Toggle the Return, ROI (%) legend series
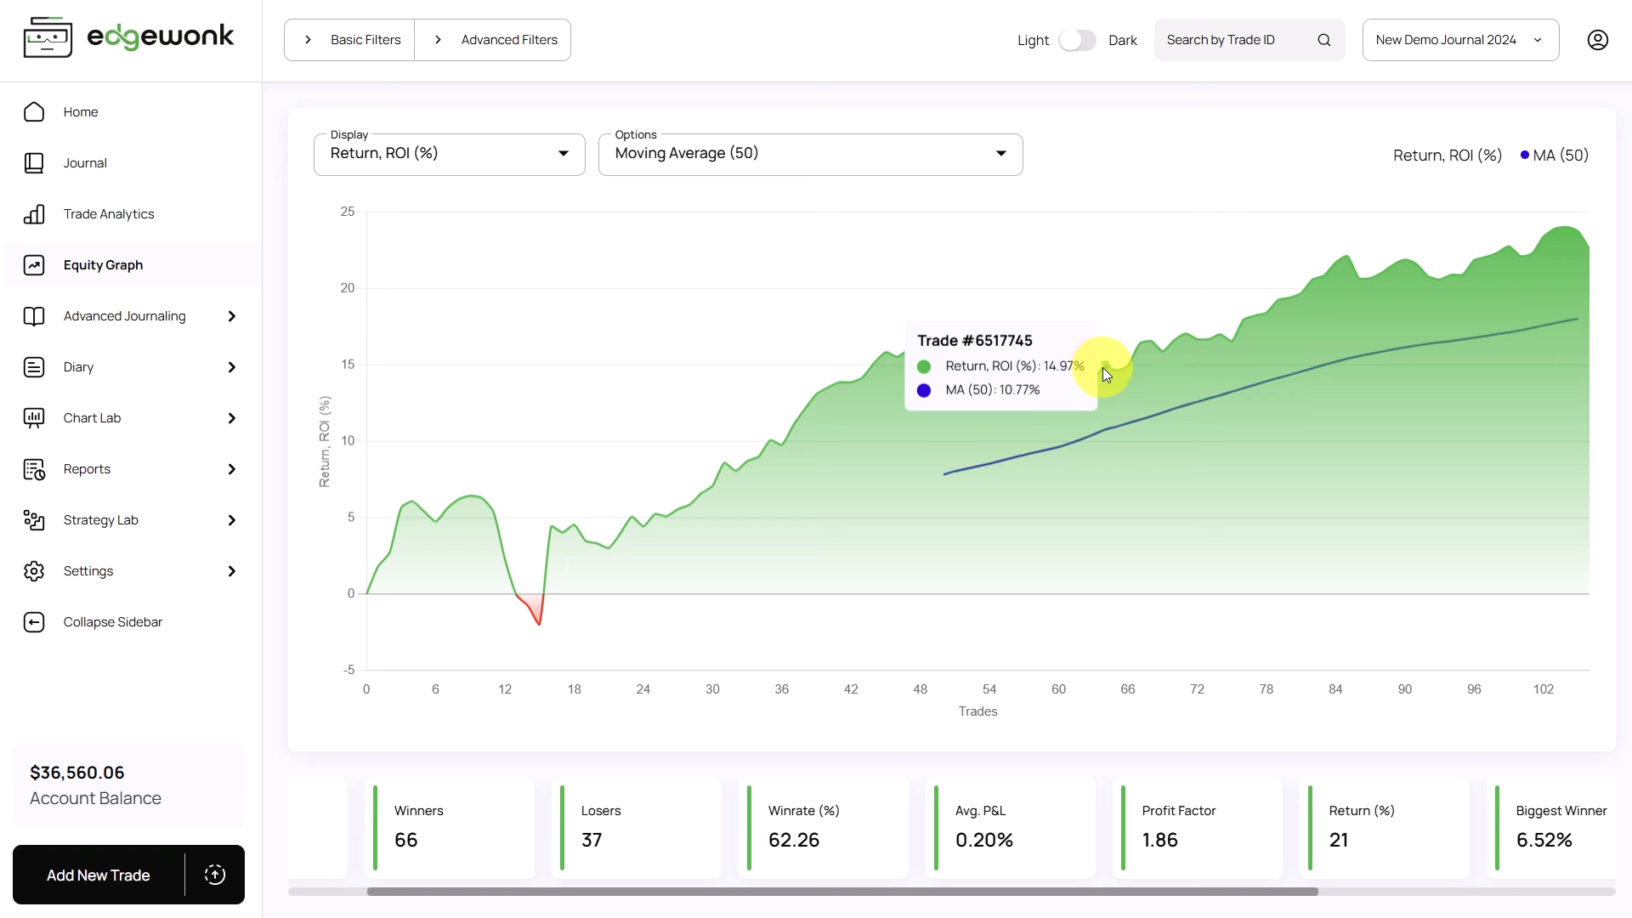The image size is (1632, 918). (1447, 156)
